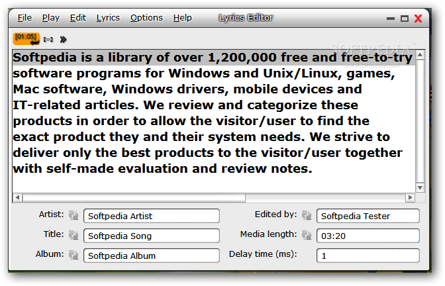
Task: Click the lyrics line starting 'with self-made'
Action: [x=162, y=169]
